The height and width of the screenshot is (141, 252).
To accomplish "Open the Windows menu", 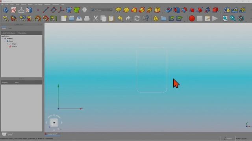I will pos(56,4).
